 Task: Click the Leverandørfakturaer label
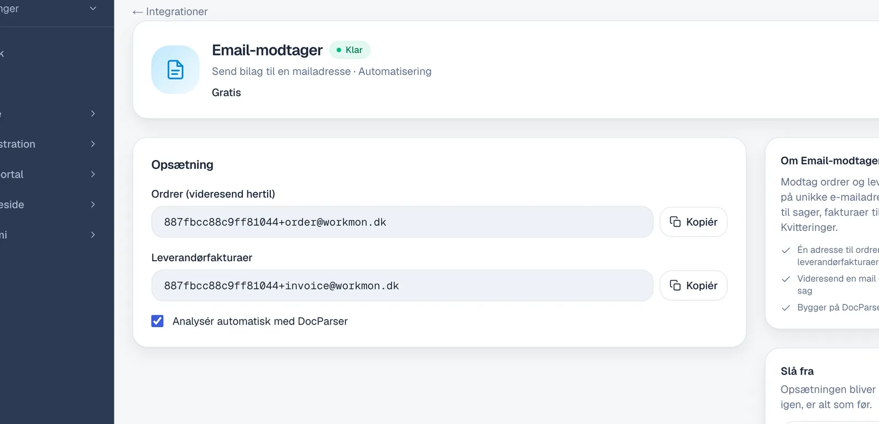pyautogui.click(x=202, y=258)
